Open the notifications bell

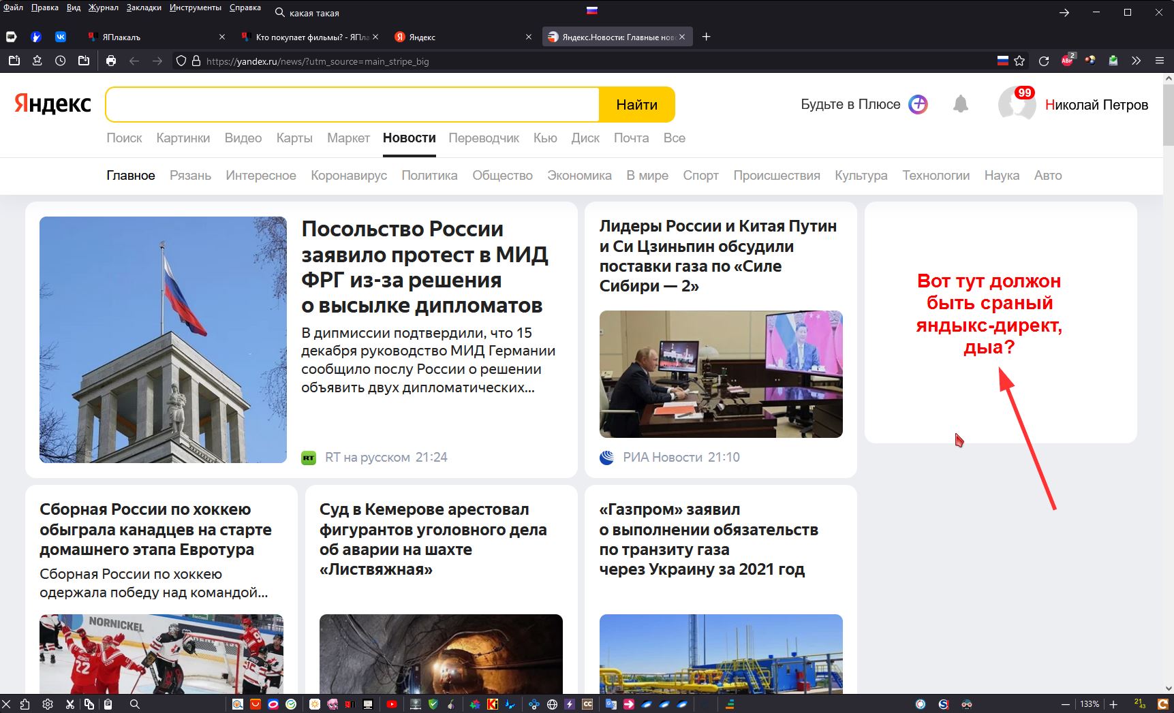point(961,104)
